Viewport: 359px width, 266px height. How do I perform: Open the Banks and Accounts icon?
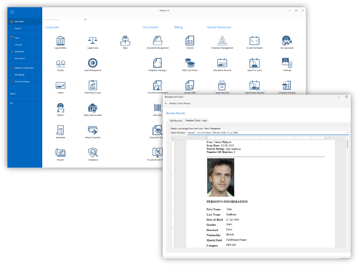(x=93, y=108)
